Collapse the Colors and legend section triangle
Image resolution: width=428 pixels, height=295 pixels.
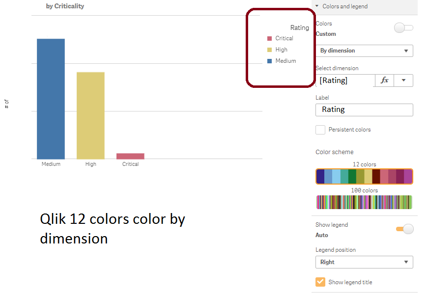(318, 7)
